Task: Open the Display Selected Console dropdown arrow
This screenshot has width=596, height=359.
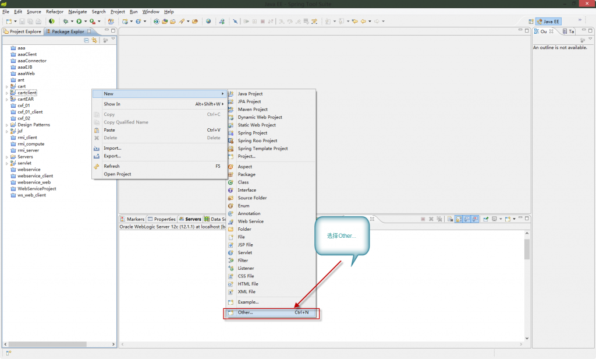Action: (x=500, y=219)
